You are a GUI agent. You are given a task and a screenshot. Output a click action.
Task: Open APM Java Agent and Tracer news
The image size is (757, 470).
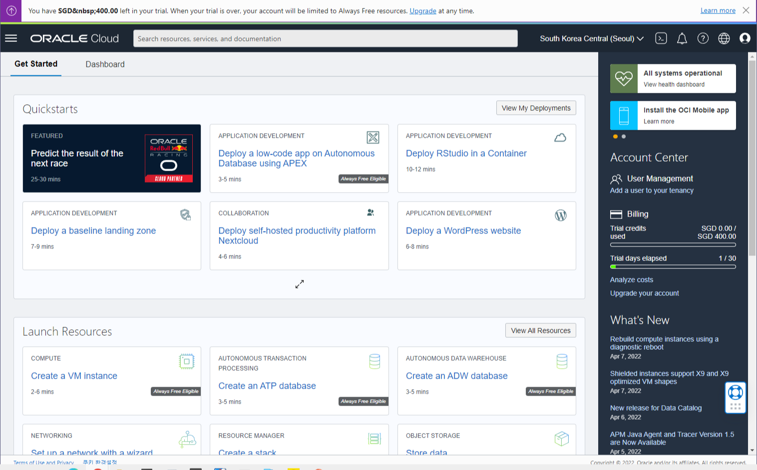click(672, 438)
